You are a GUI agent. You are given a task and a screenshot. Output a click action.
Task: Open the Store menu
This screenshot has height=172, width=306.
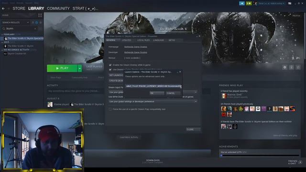(x=19, y=9)
